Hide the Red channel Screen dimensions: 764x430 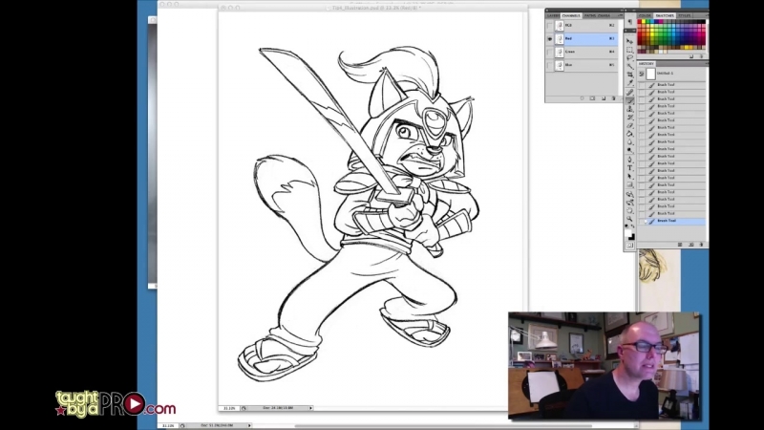pos(550,38)
